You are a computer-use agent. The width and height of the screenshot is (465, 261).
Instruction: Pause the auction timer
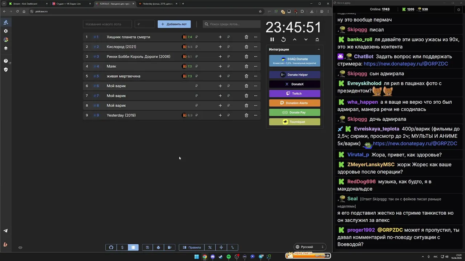coord(272,40)
